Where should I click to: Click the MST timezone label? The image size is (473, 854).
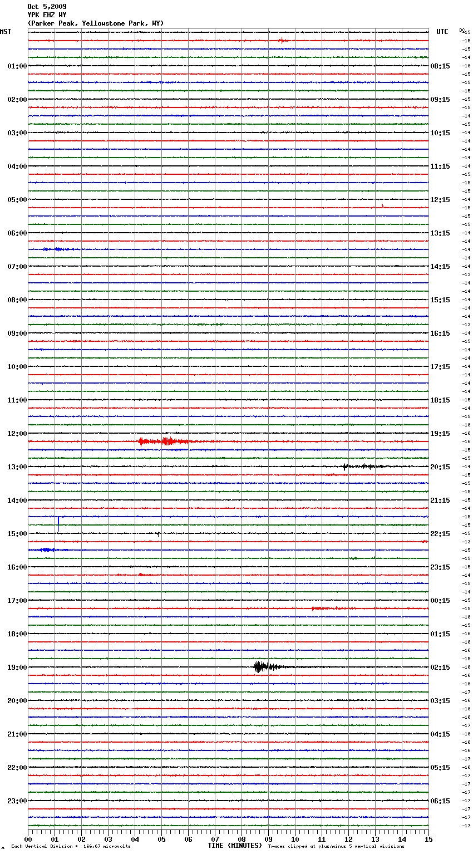coord(6,32)
